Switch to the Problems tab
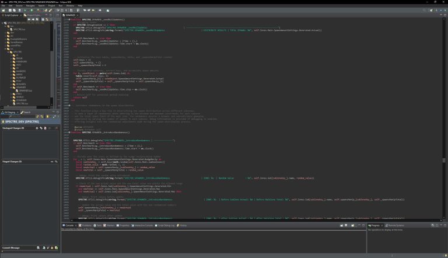This screenshot has height=258, width=448. tap(85, 225)
